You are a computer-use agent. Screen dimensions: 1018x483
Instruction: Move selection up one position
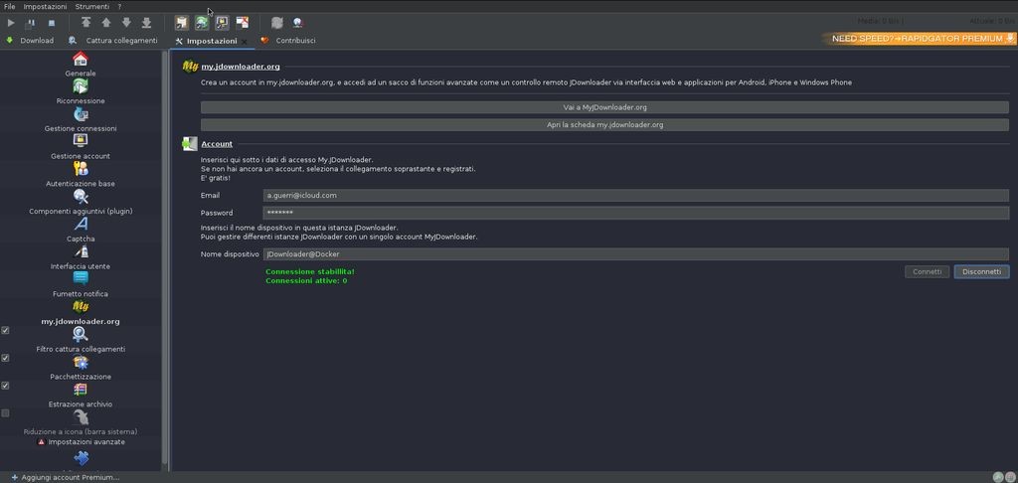(105, 23)
